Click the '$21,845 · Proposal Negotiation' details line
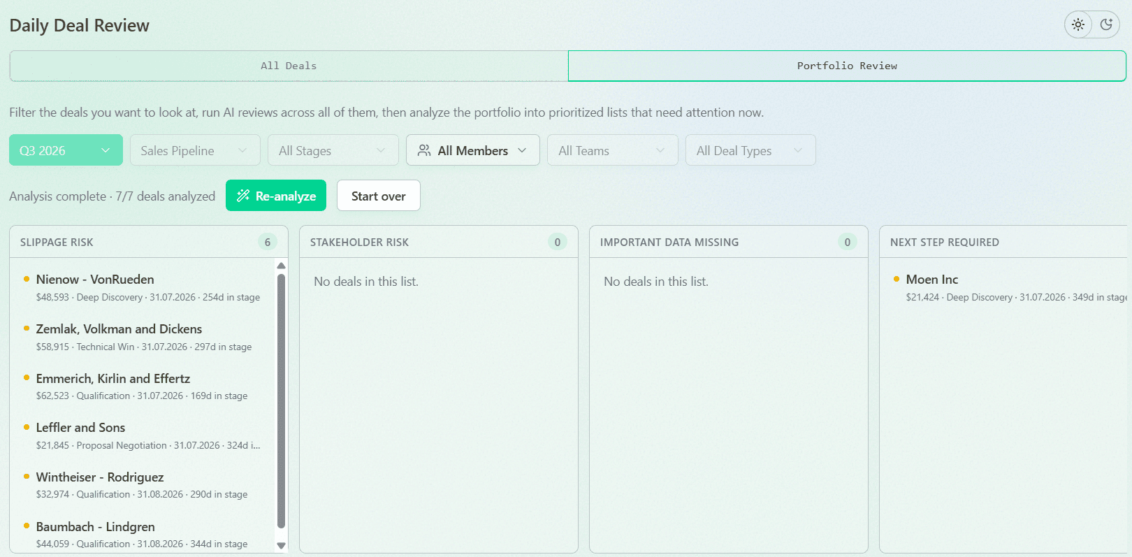This screenshot has height=557, width=1132. [148, 445]
